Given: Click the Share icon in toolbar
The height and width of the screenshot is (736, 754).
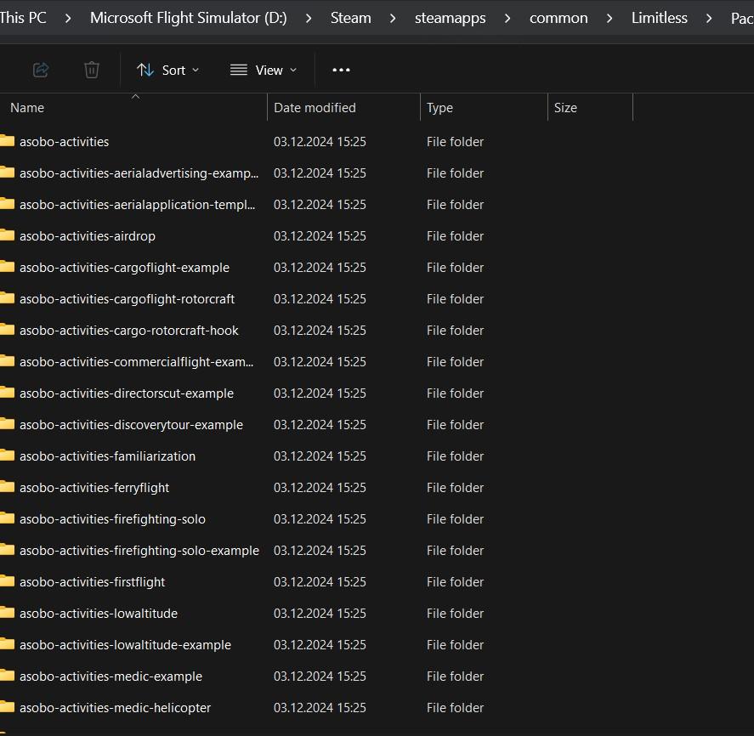Looking at the screenshot, I should pos(40,70).
